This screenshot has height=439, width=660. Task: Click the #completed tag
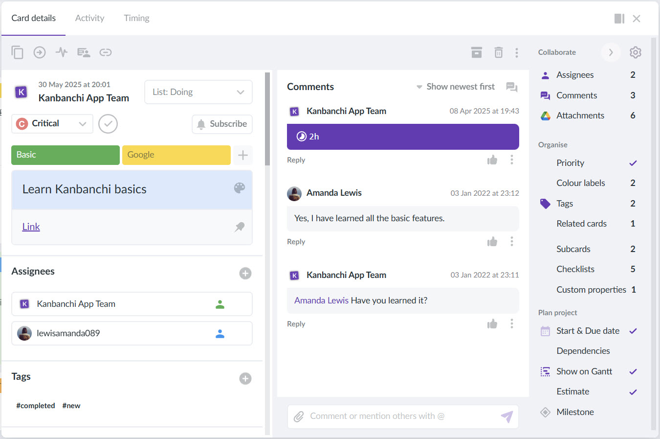point(36,406)
